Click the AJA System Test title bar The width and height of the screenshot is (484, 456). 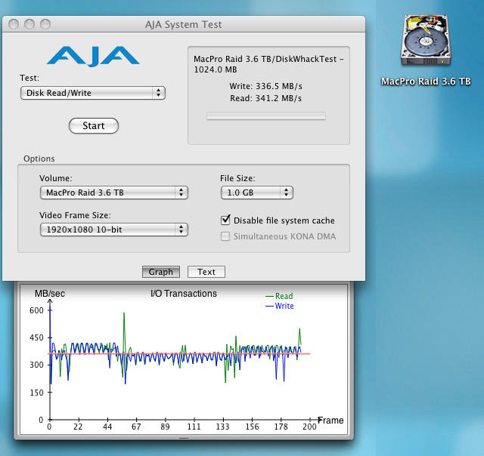tap(183, 24)
